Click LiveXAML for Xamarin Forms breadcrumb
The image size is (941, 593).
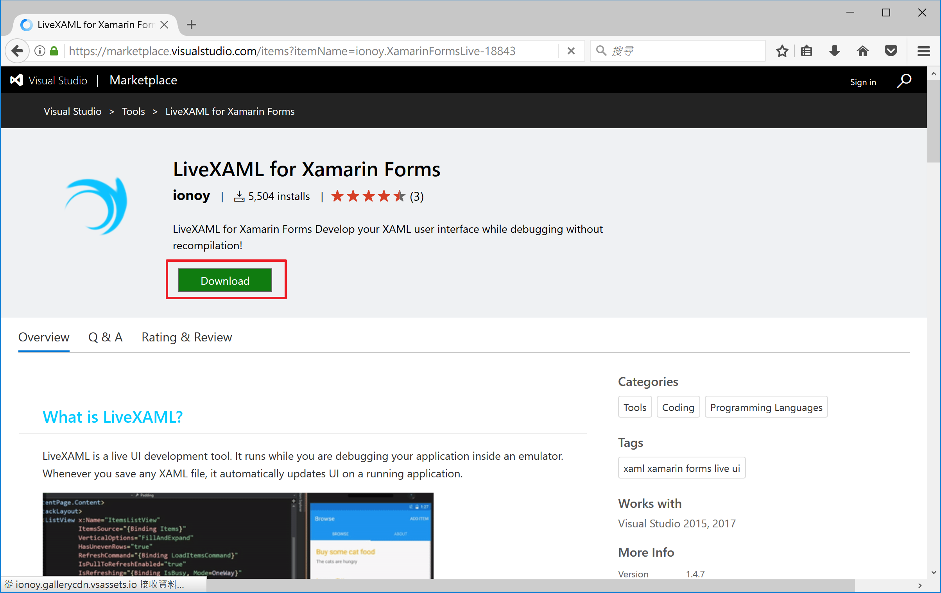230,111
